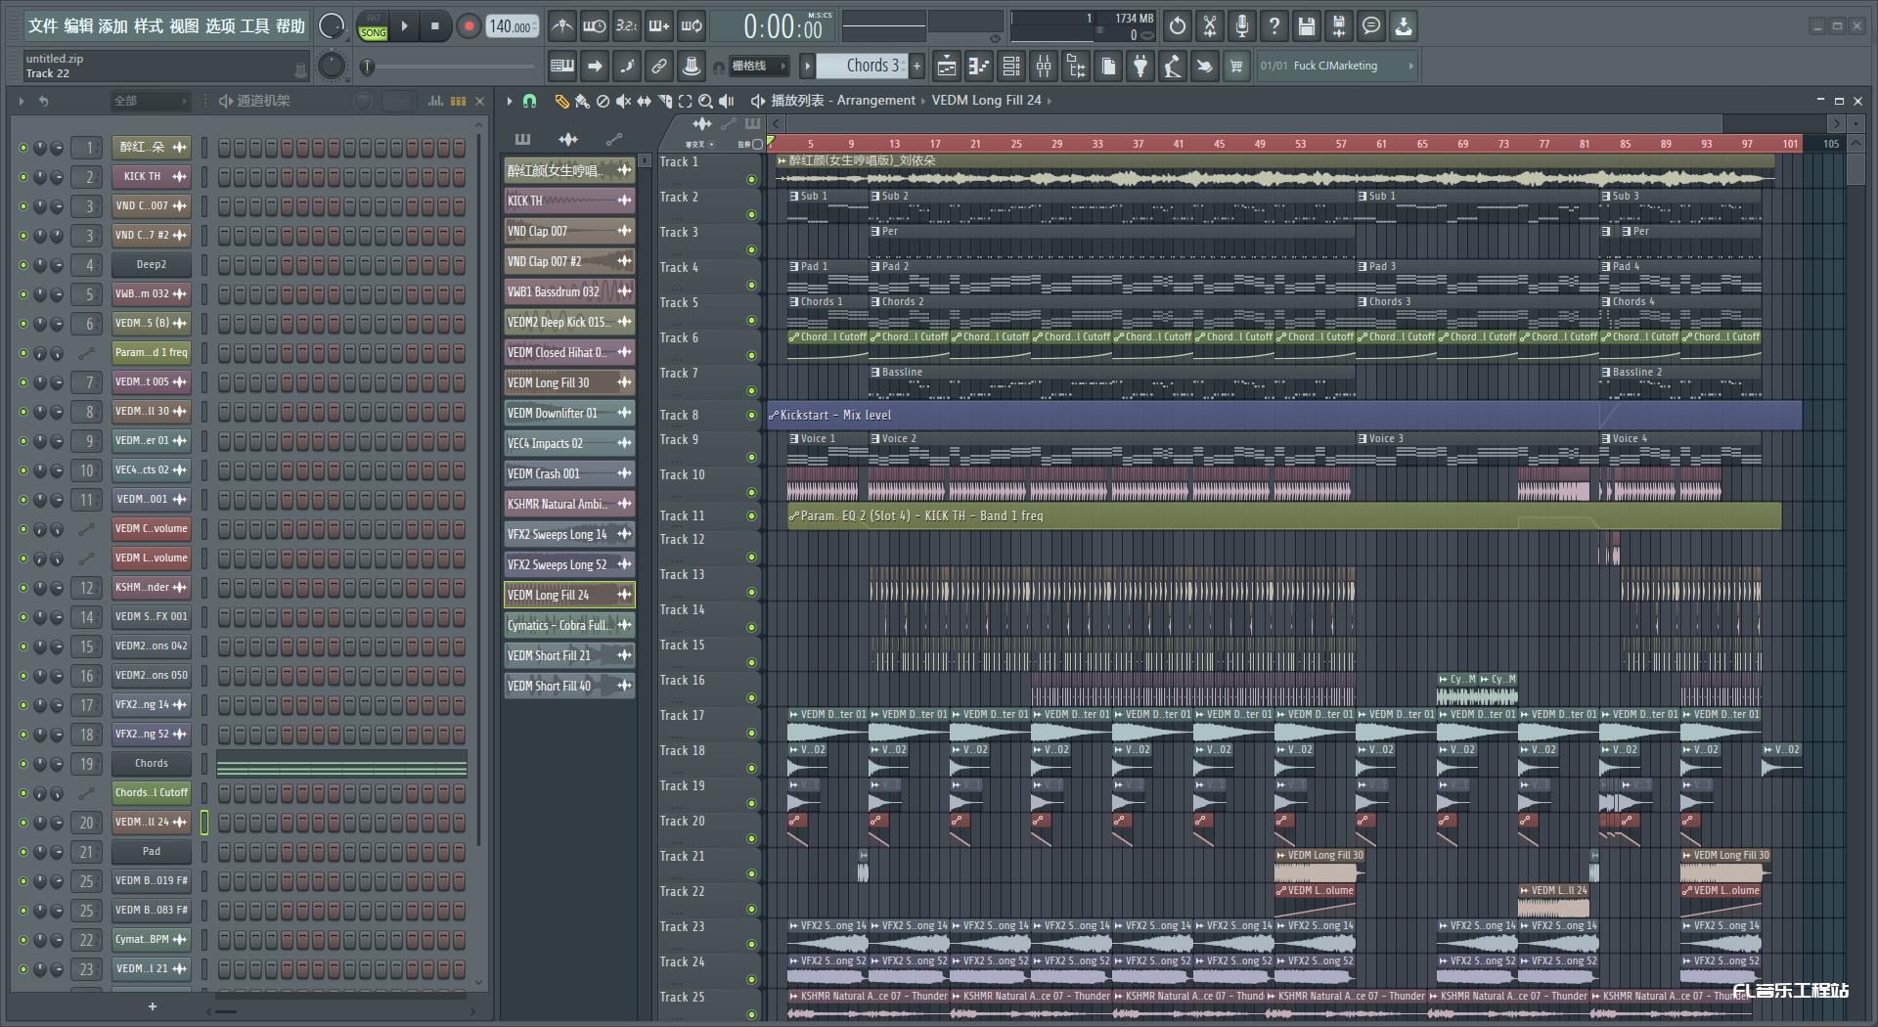Mute the Deep2 channel LED

tap(23, 265)
